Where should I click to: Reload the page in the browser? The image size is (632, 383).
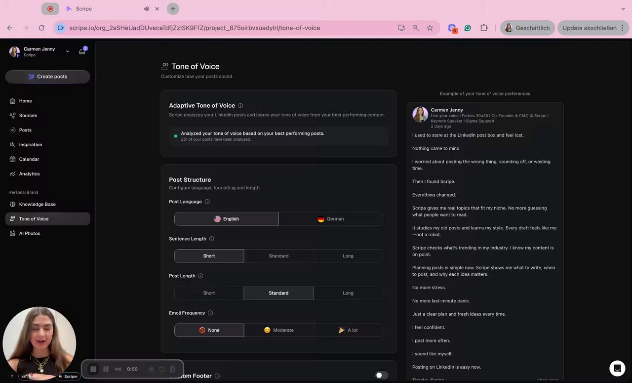tap(41, 28)
